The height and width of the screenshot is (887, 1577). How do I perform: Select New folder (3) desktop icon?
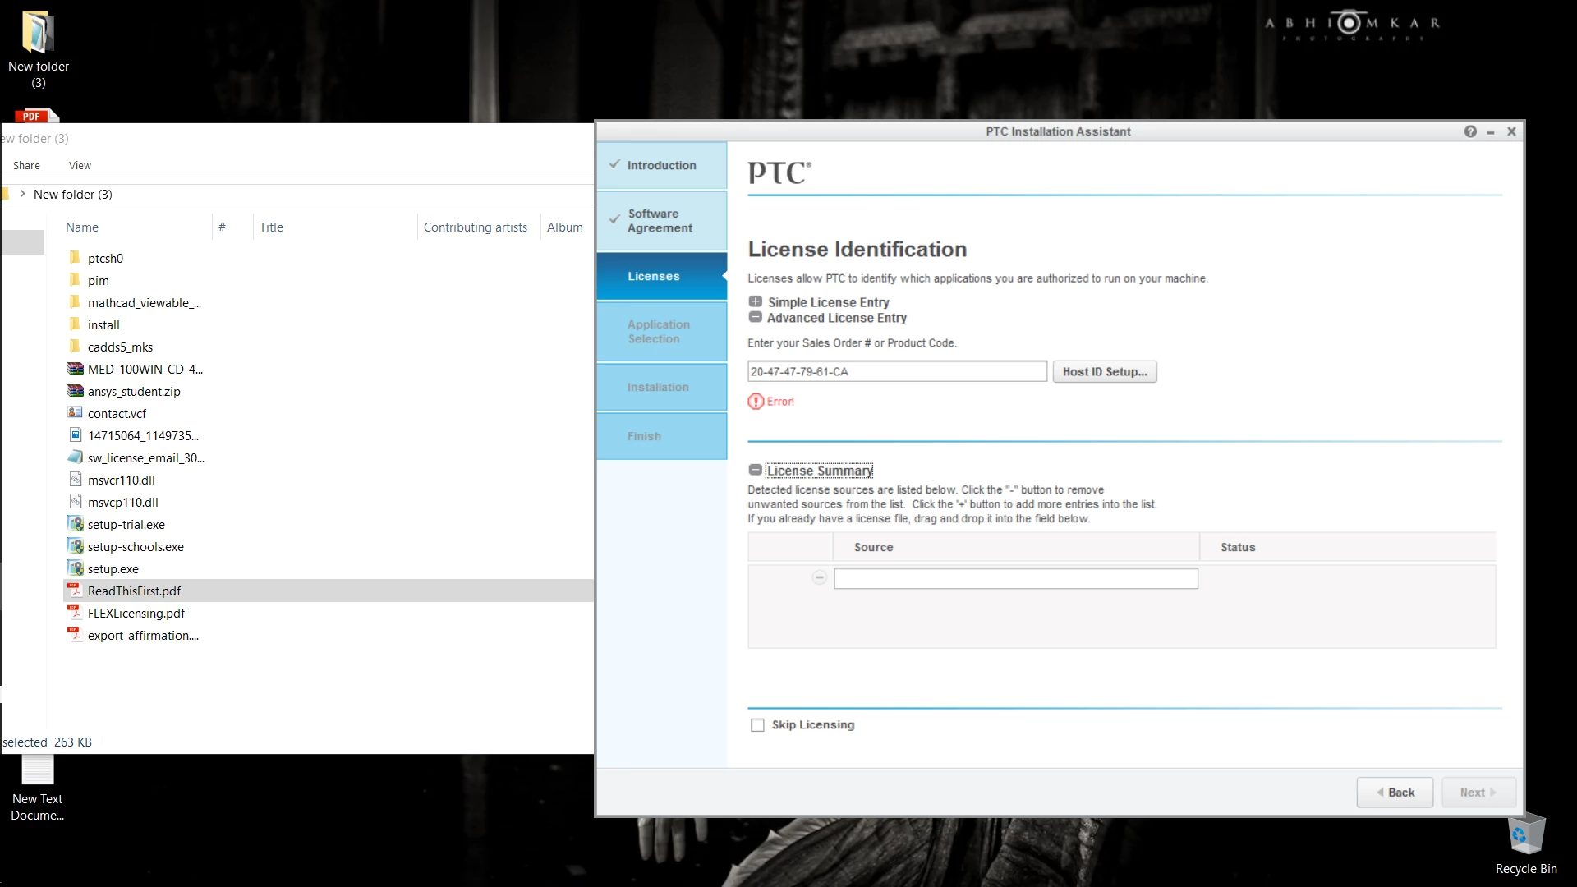click(38, 34)
